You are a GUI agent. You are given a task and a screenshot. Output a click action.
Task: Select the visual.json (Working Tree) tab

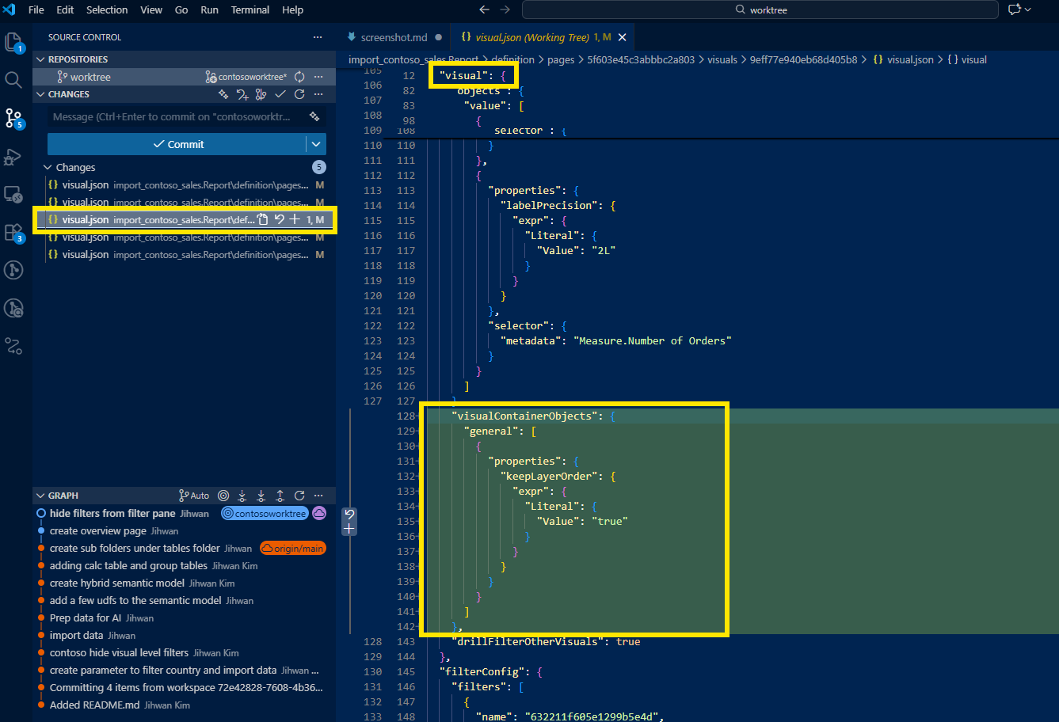coord(543,37)
